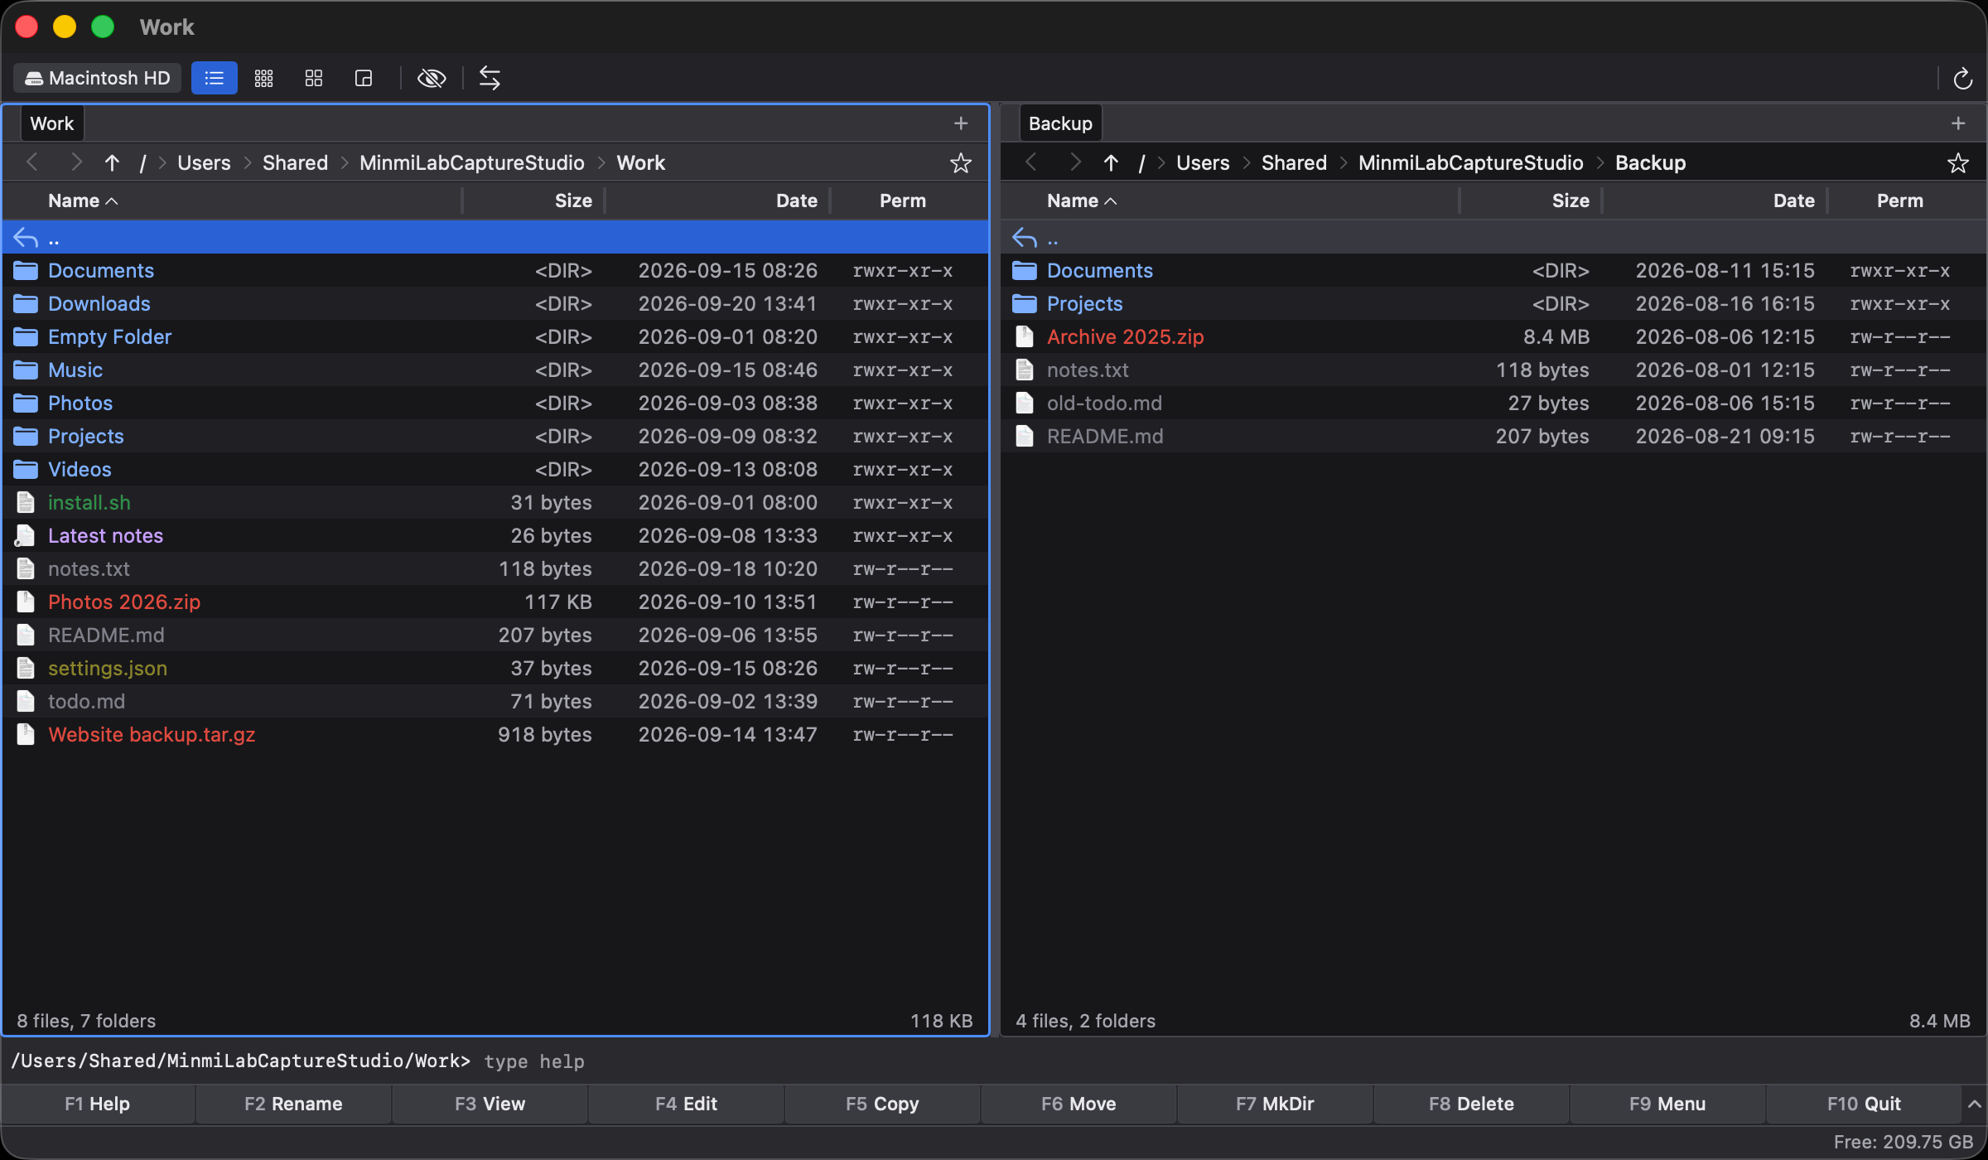Add a new tab in Backup panel

click(x=1958, y=123)
